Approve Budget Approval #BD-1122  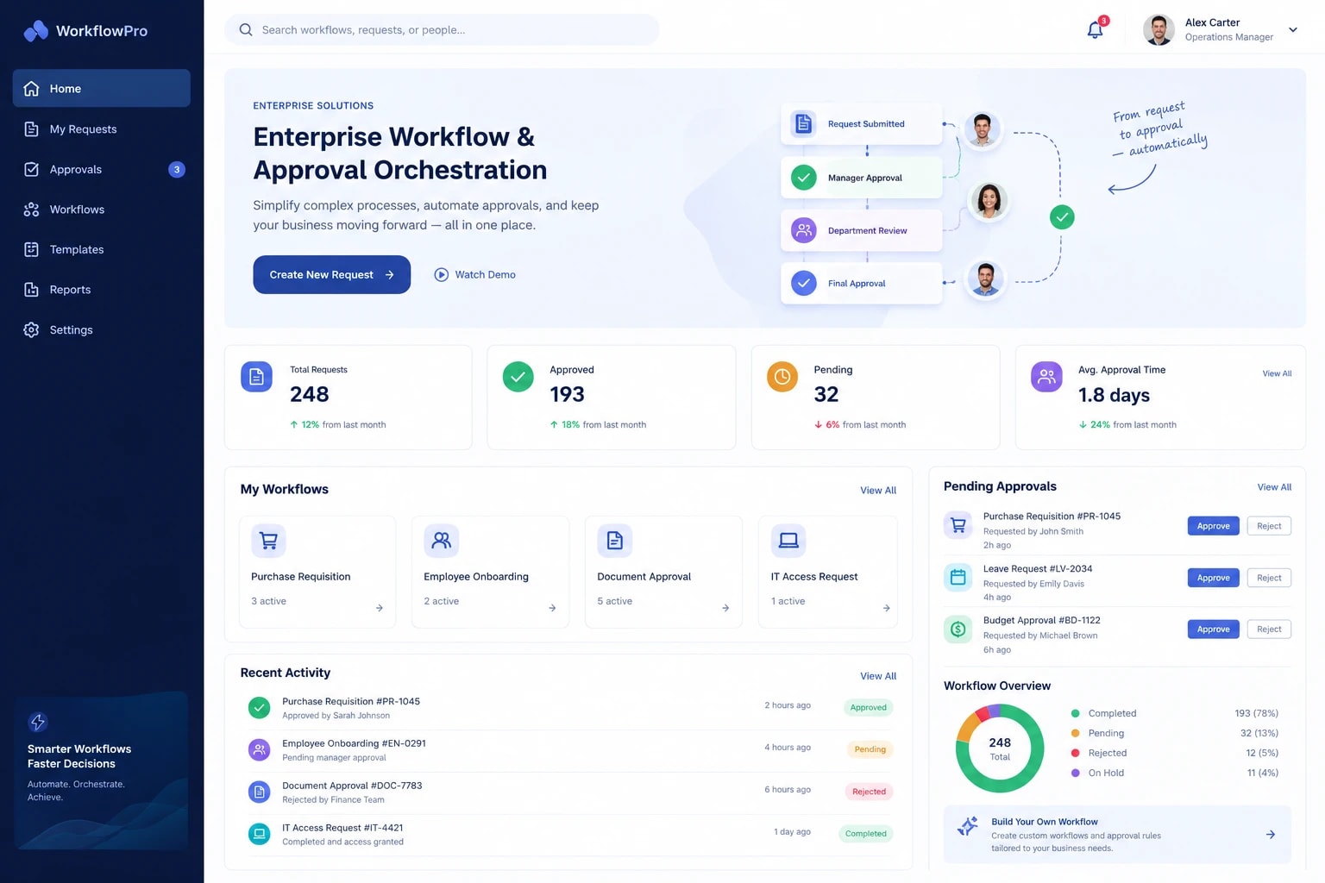pos(1213,629)
